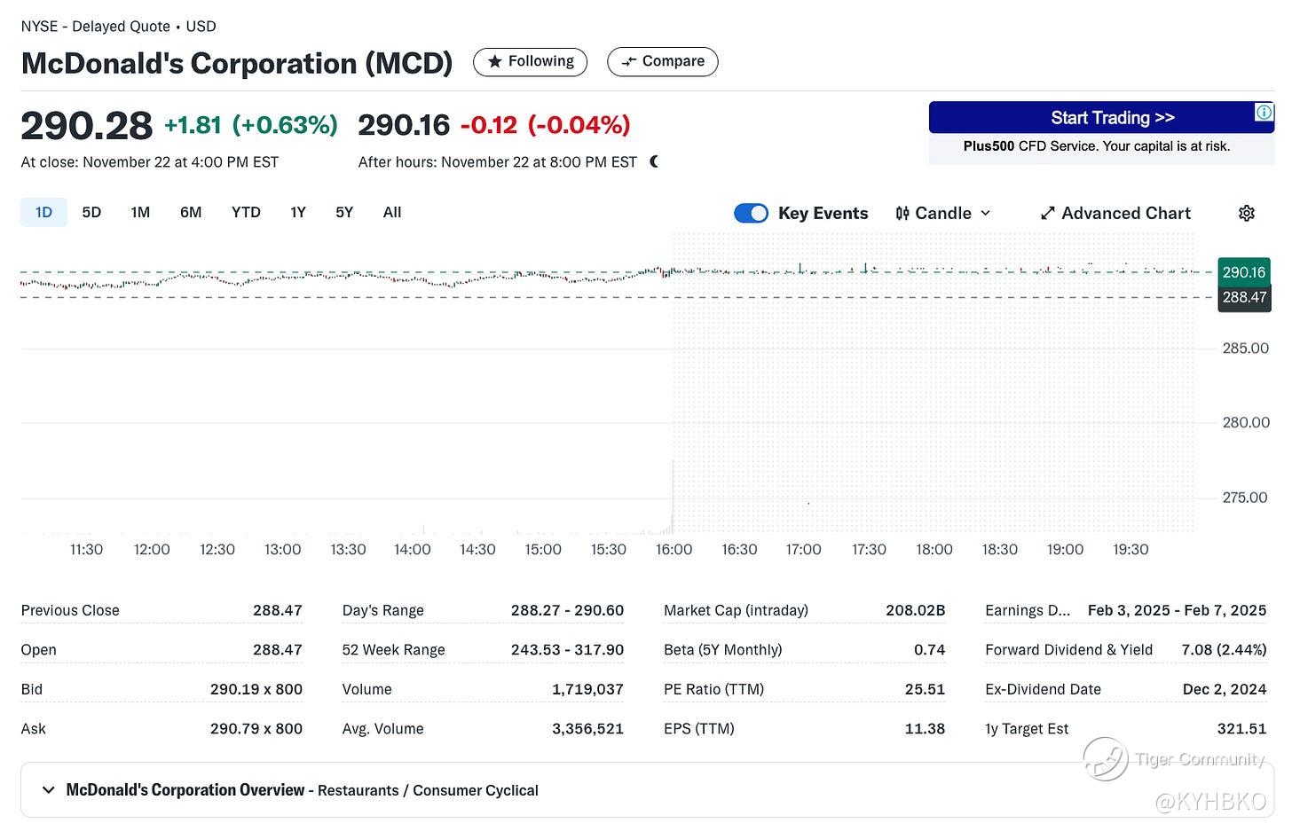Expand McDonald's Corporation Overview section
1292x831 pixels.
coord(49,789)
